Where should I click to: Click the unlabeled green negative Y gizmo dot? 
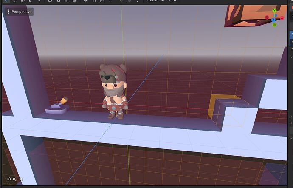[274, 25]
